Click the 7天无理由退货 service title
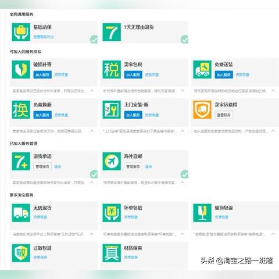This screenshot has height=279, width=279. coord(139,27)
